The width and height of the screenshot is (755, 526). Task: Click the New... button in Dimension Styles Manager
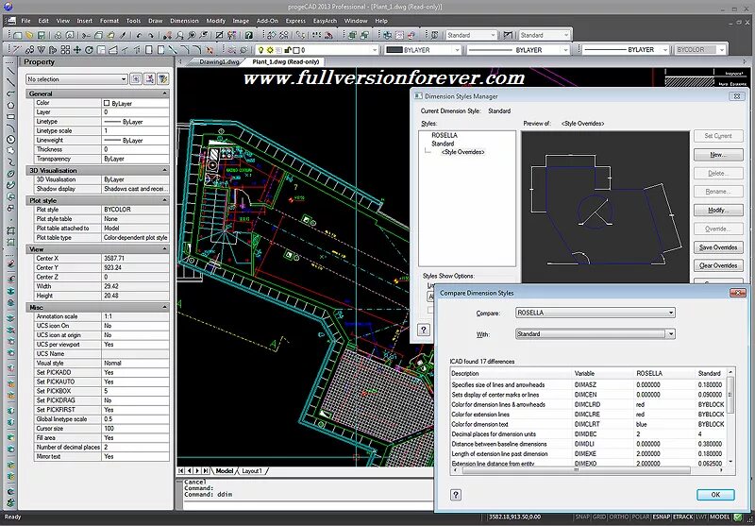pos(718,155)
